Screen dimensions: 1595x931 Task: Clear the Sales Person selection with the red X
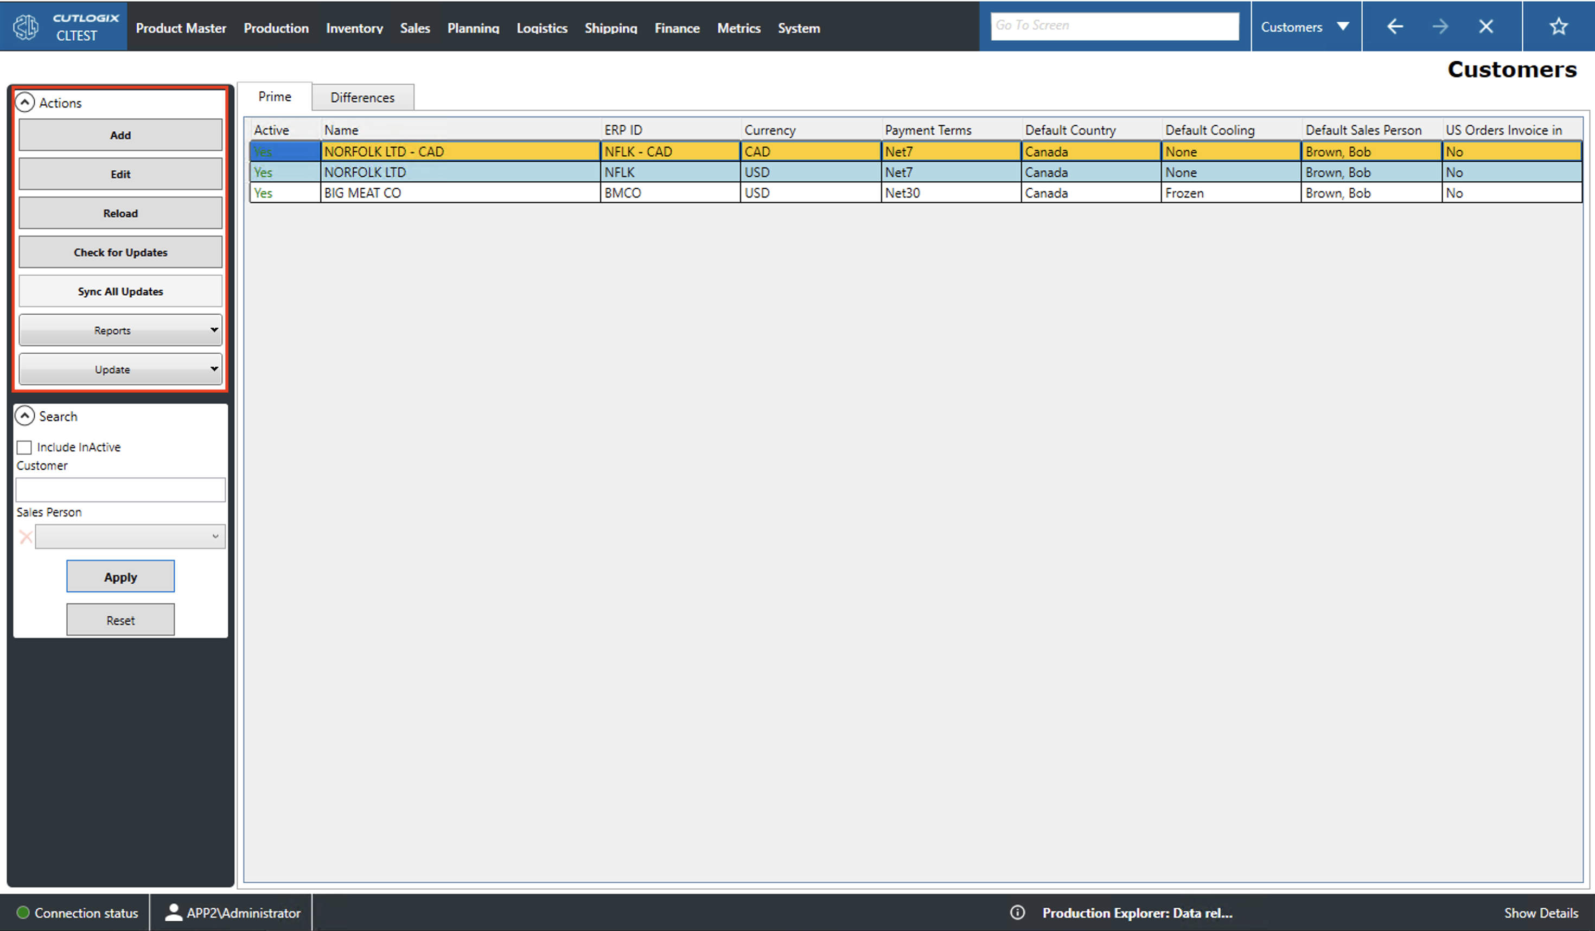coord(25,537)
